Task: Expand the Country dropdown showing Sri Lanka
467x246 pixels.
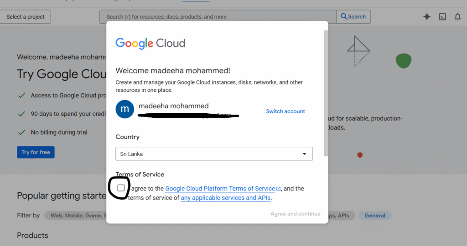Action: coord(214,154)
